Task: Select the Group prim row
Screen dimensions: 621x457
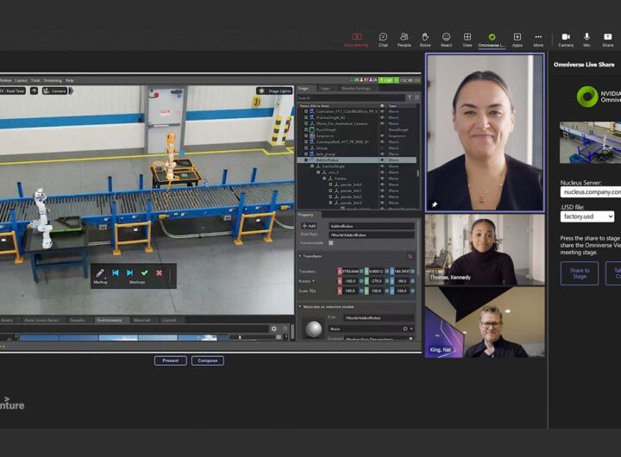Action: [x=356, y=147]
